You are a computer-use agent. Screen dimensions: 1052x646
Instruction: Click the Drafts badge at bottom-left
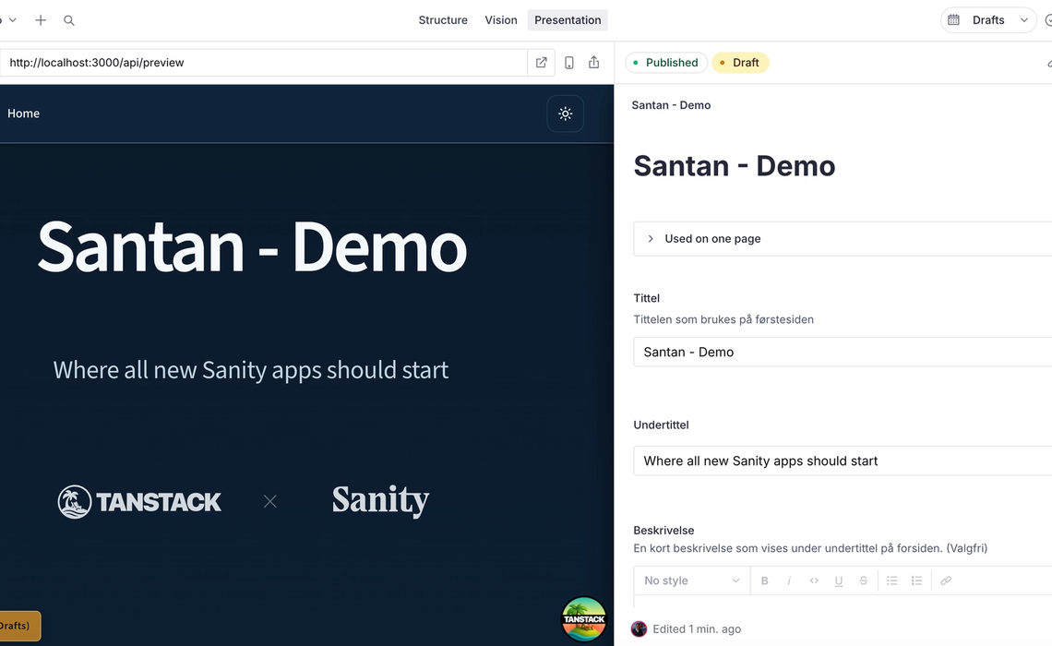pos(18,626)
